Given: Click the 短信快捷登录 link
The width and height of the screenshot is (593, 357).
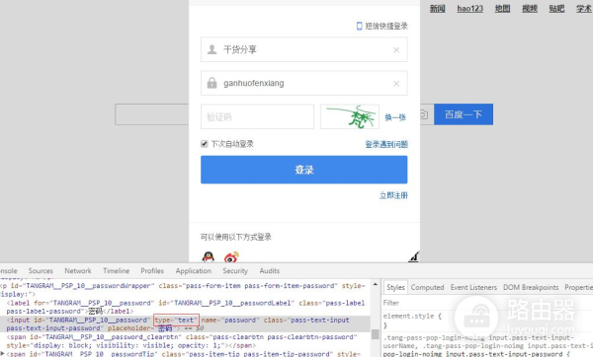Looking at the screenshot, I should (386, 26).
